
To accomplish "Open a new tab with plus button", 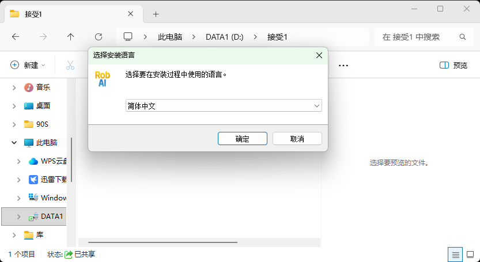I will pos(156,14).
